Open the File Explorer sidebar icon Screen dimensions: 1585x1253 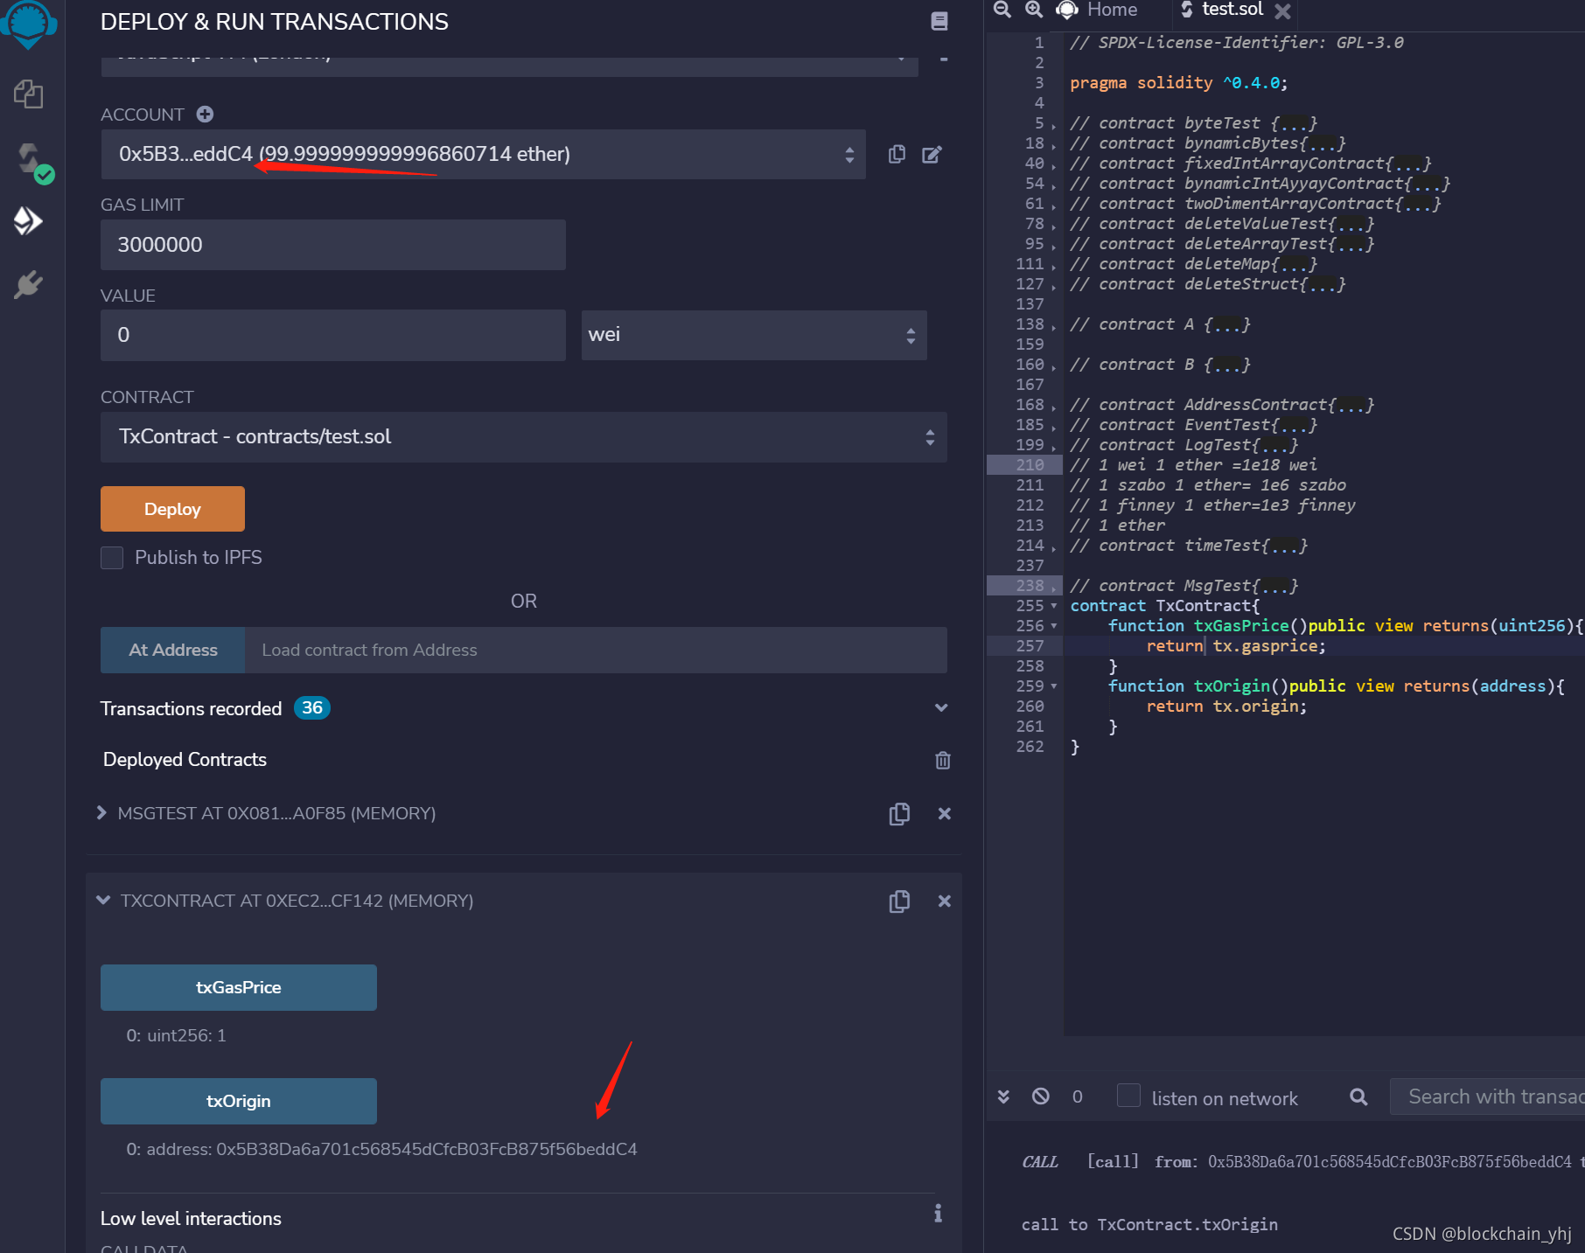pos(28,94)
